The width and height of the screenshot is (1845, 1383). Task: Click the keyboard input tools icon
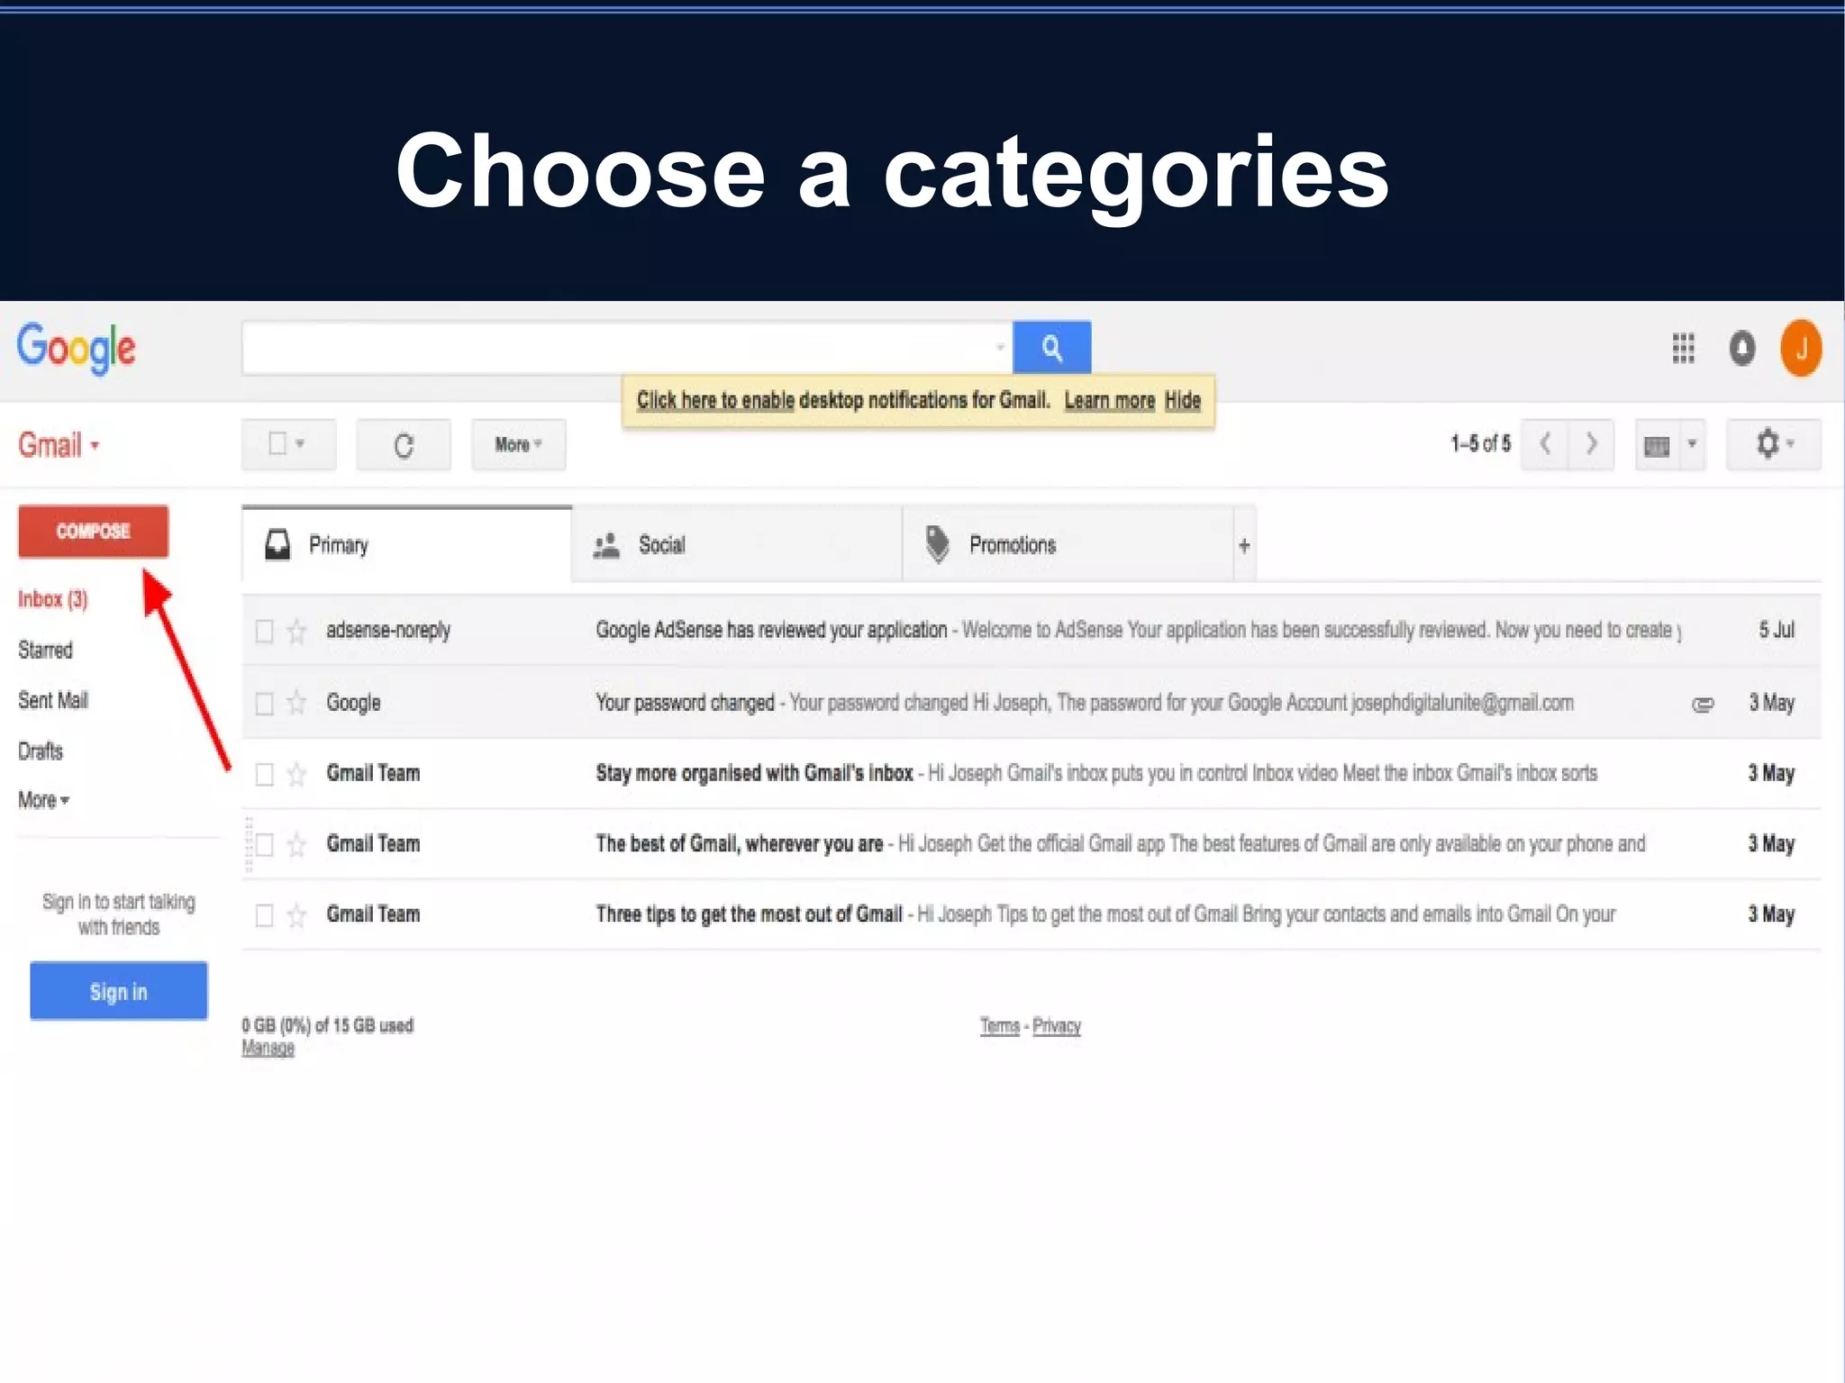pyautogui.click(x=1657, y=445)
